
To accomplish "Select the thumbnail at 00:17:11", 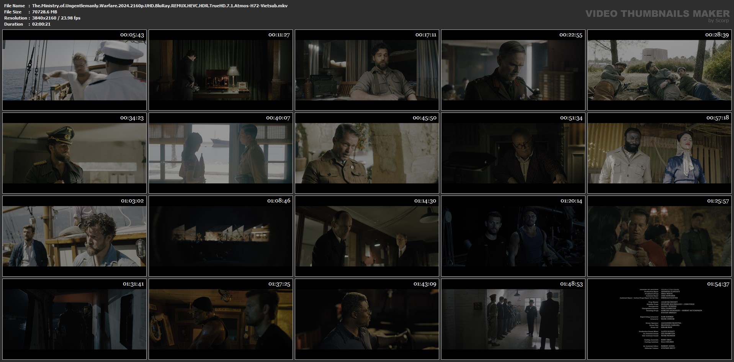I will (x=367, y=70).
